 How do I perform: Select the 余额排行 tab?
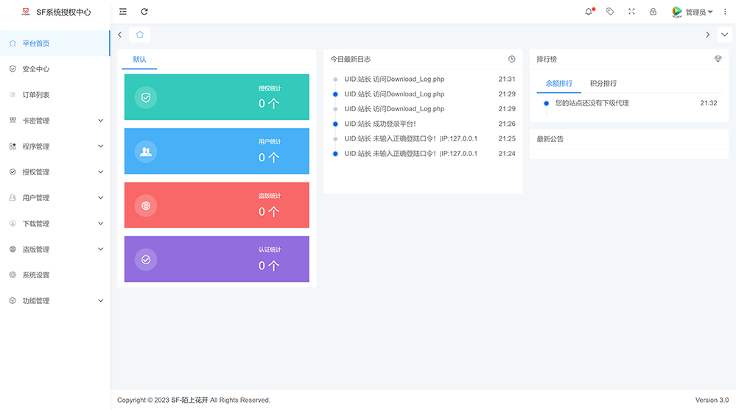pos(558,83)
